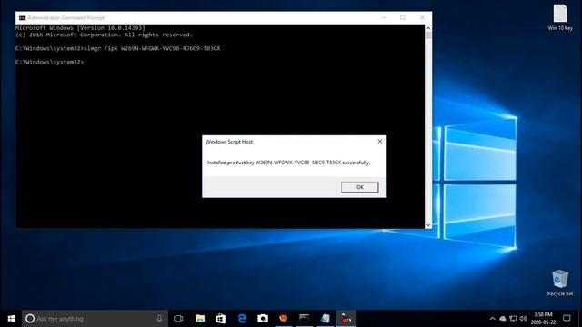Close the Administrator Command Prompt window
The width and height of the screenshot is (582, 327).
(422, 18)
